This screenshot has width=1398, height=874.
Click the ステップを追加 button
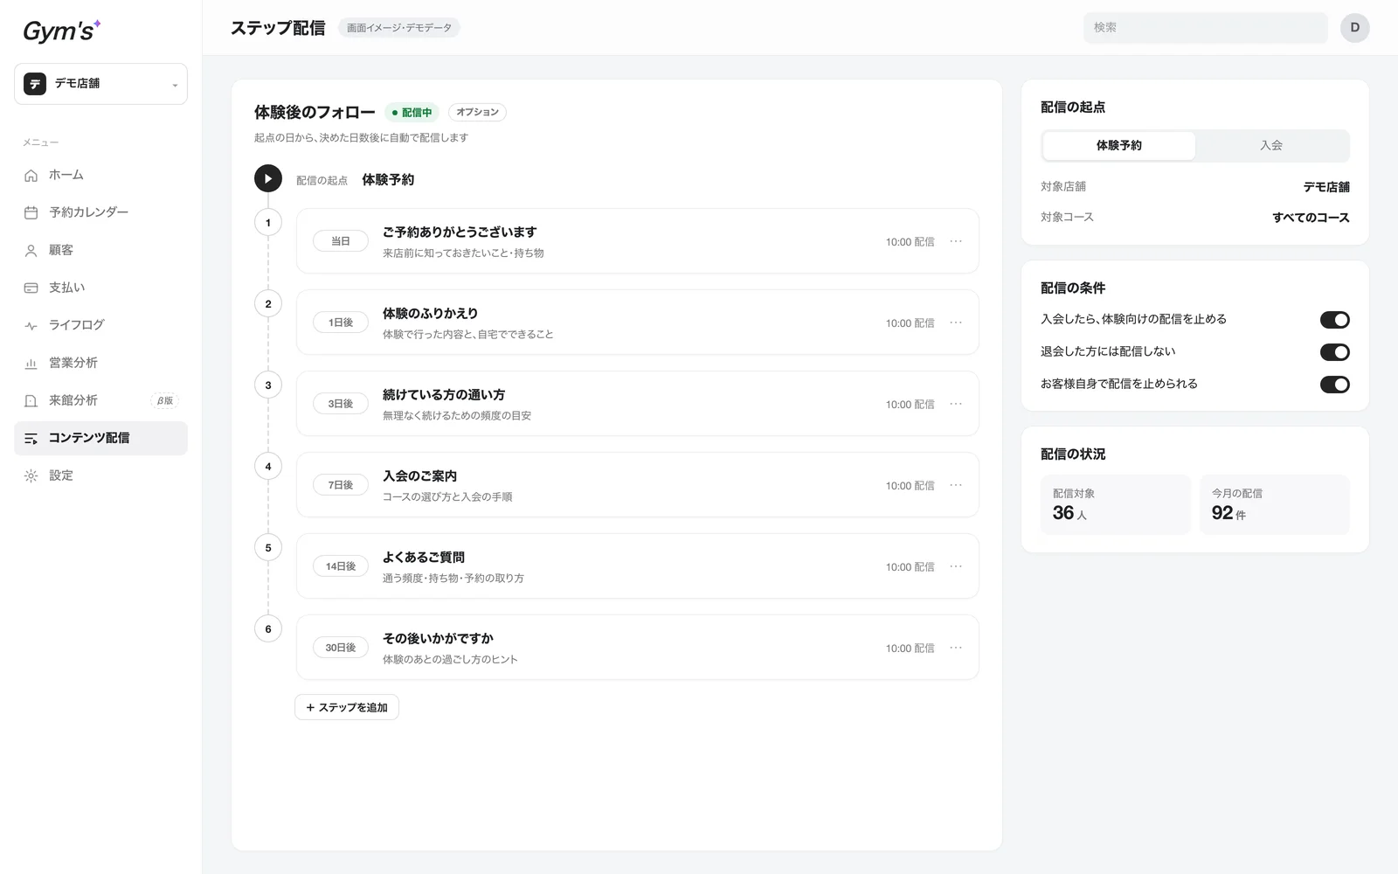(x=347, y=707)
